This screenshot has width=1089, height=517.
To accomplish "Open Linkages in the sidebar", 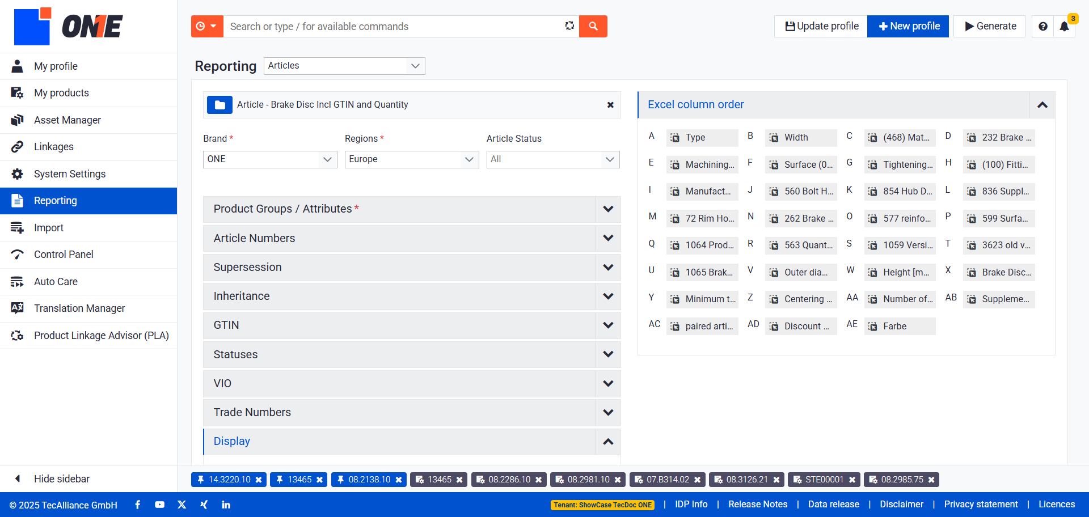I will tap(88, 147).
